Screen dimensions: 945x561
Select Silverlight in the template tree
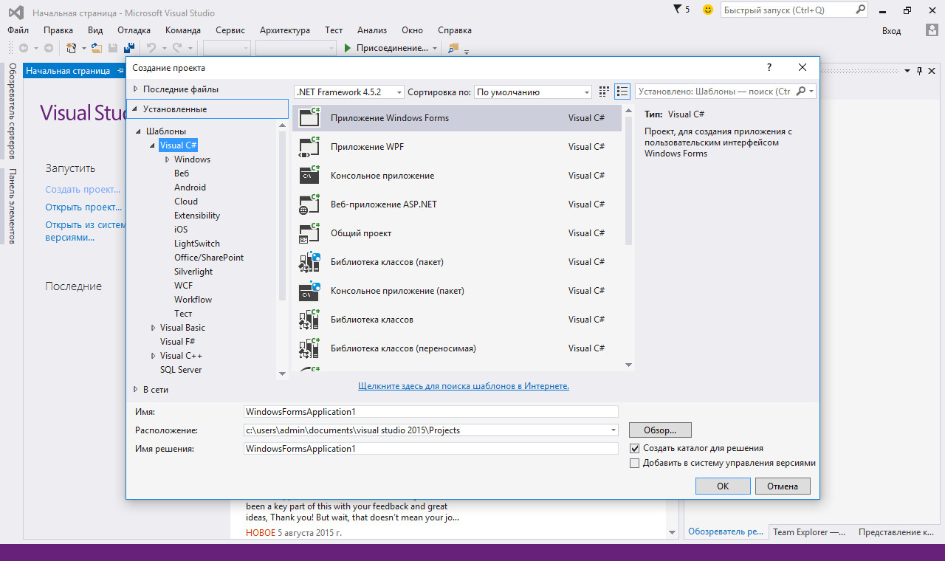coord(193,272)
